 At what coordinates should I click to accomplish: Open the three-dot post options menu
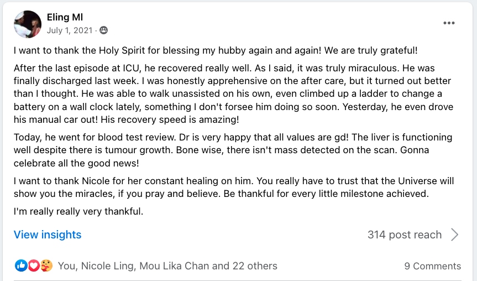pos(449,23)
